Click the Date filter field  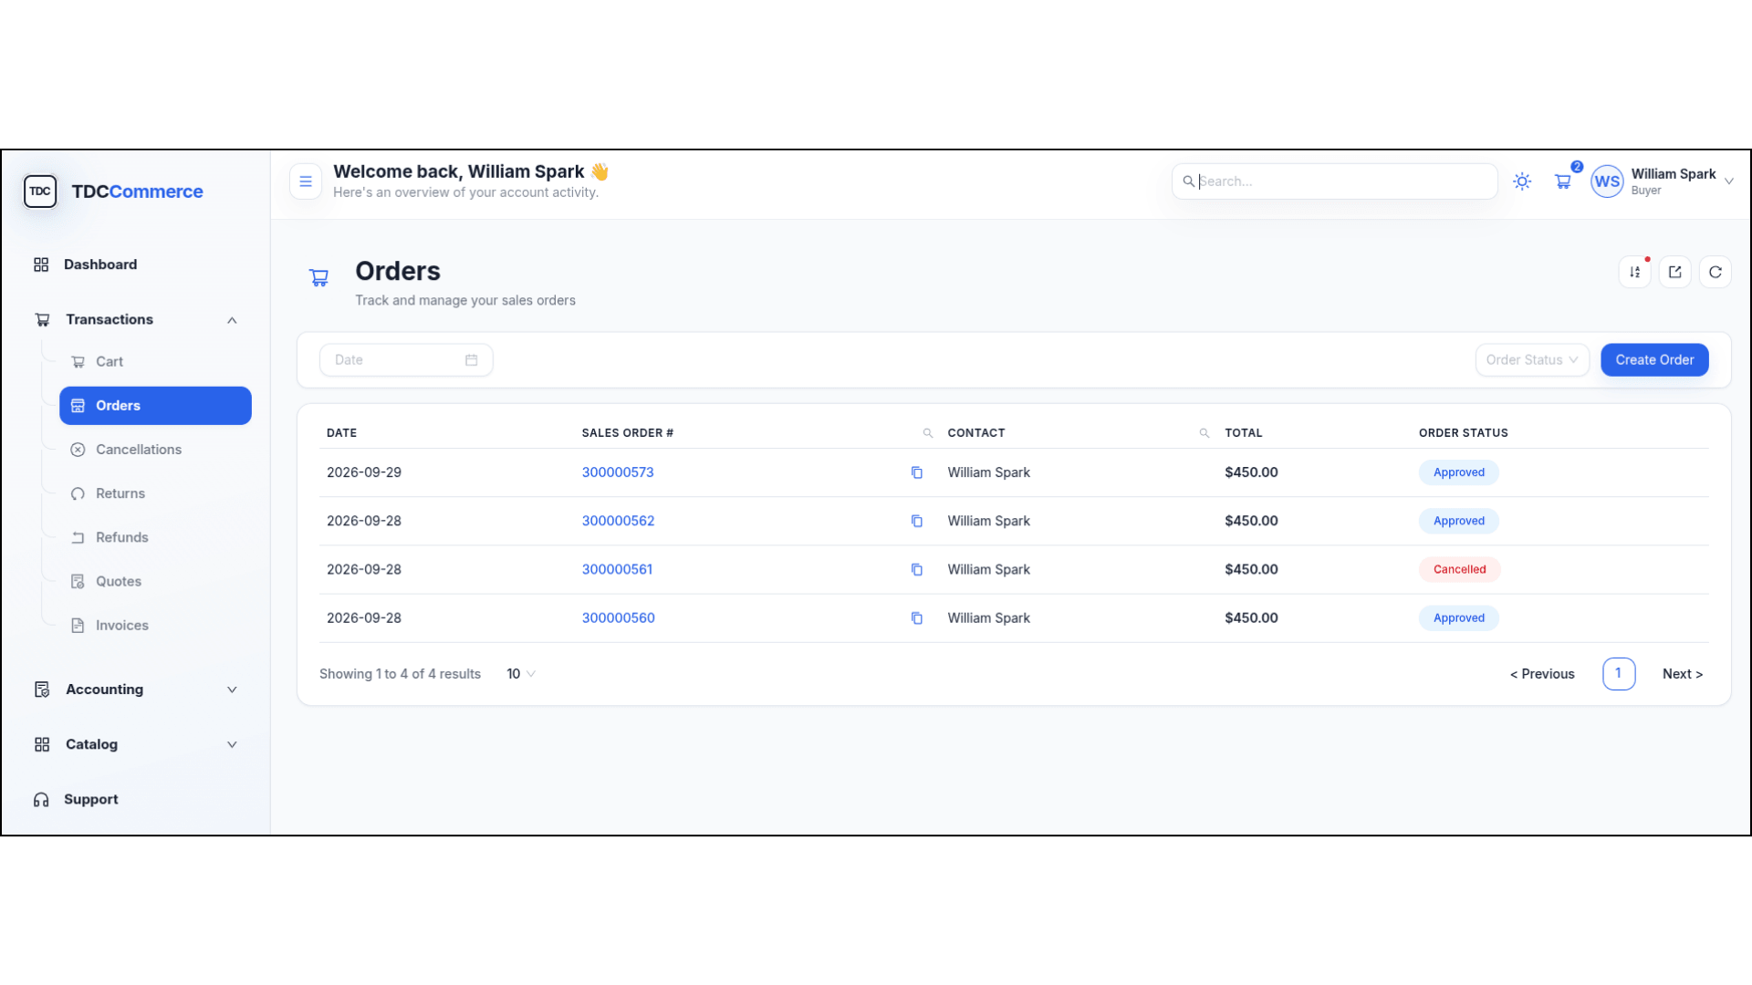[x=406, y=360]
